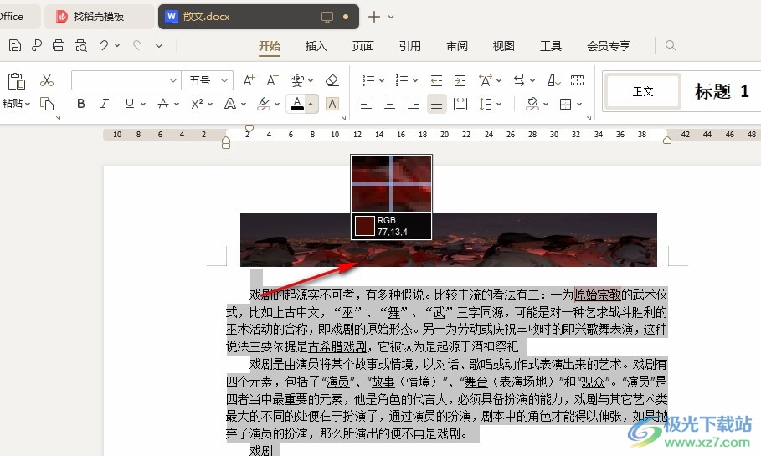Click the decrease indent icon
This screenshot has width=761, height=456.
[436, 80]
